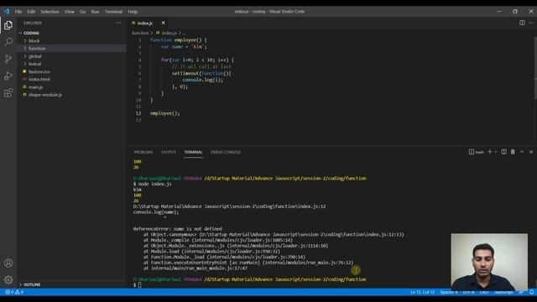
Task: Open the Terminal menu
Action: (113, 12)
